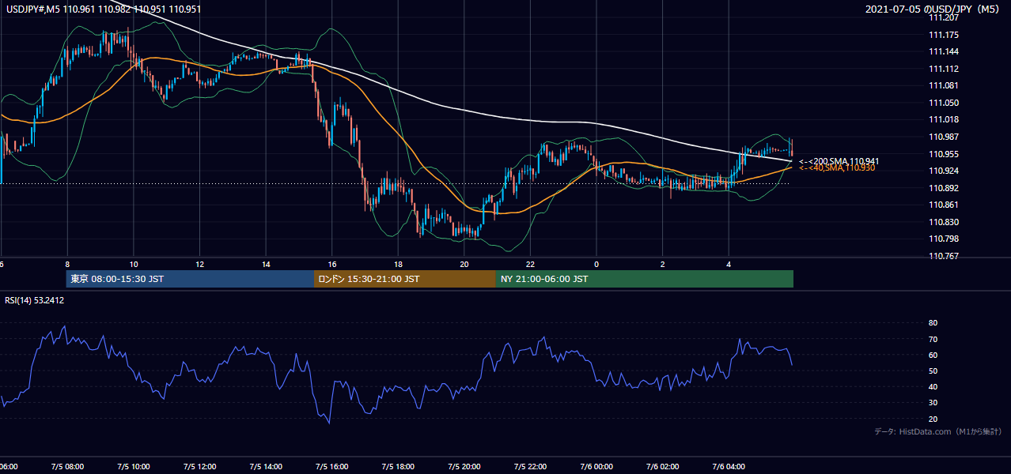Click hour label 16 under the price chart
Viewport: 1011px width, 474px height.
tap(332, 264)
